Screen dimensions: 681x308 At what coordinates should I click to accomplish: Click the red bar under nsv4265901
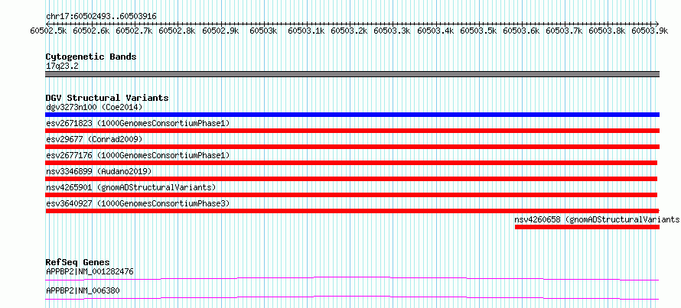(351, 195)
